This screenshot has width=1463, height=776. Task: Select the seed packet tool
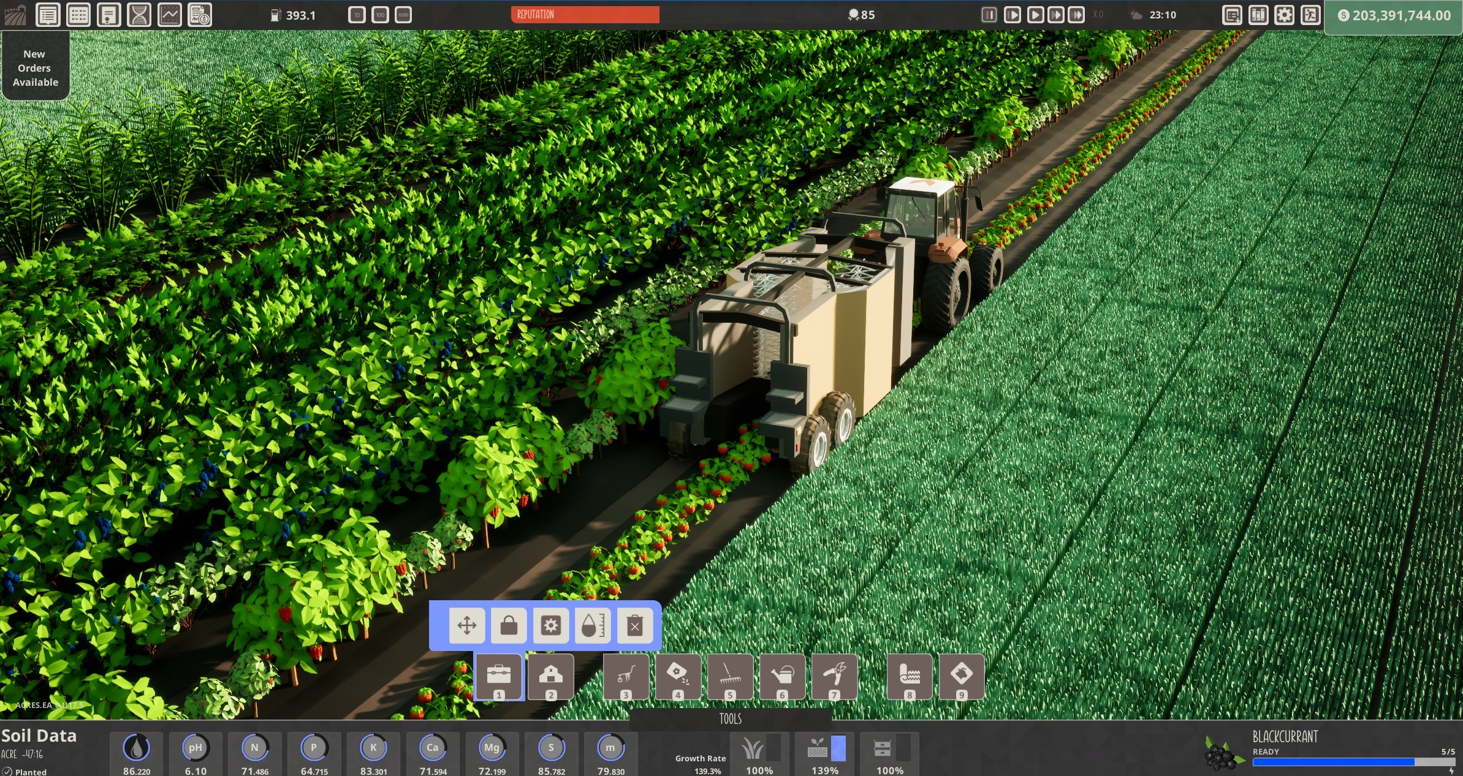[x=678, y=677]
